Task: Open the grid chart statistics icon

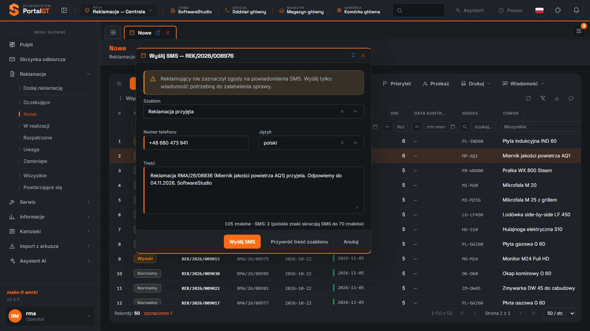Action: 557,98
